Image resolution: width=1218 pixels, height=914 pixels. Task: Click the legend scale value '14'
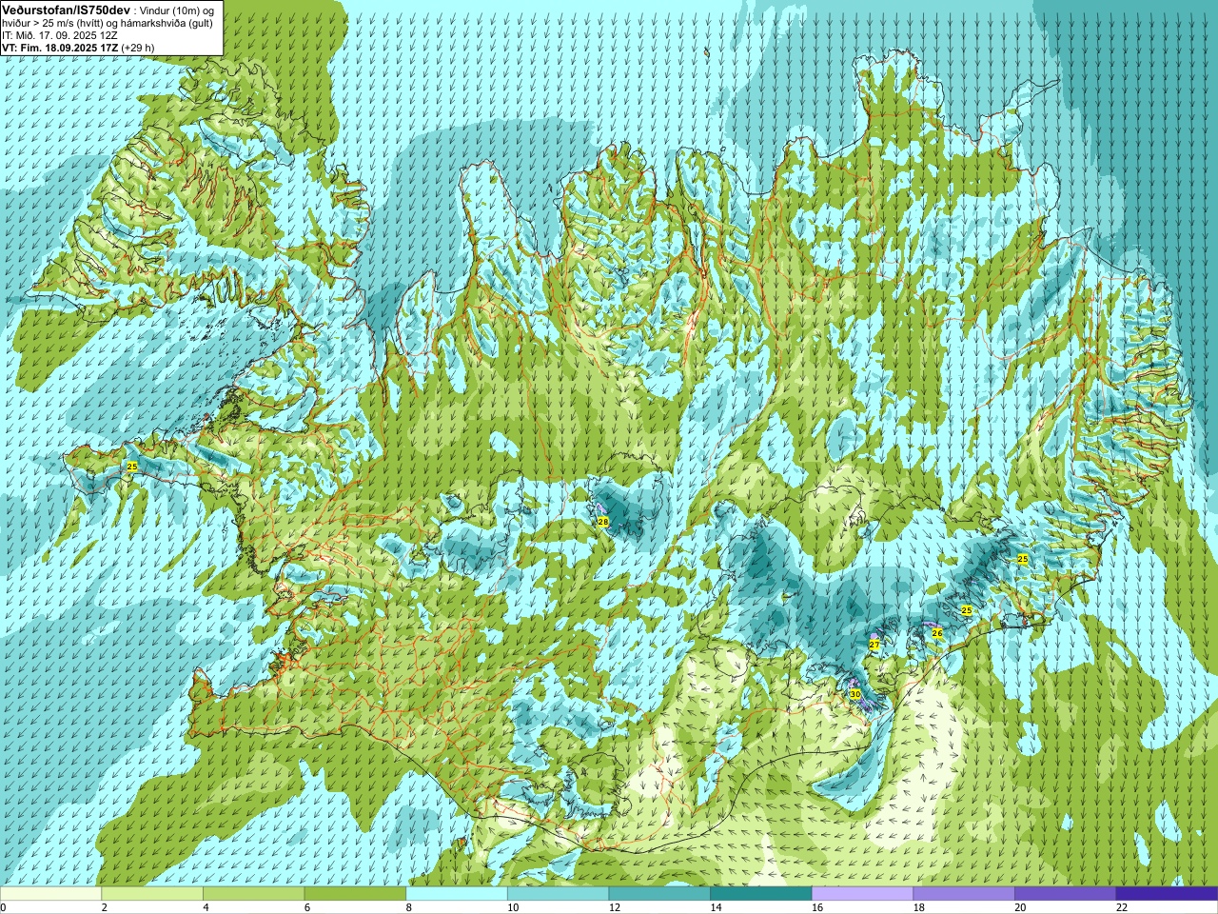pyautogui.click(x=716, y=907)
